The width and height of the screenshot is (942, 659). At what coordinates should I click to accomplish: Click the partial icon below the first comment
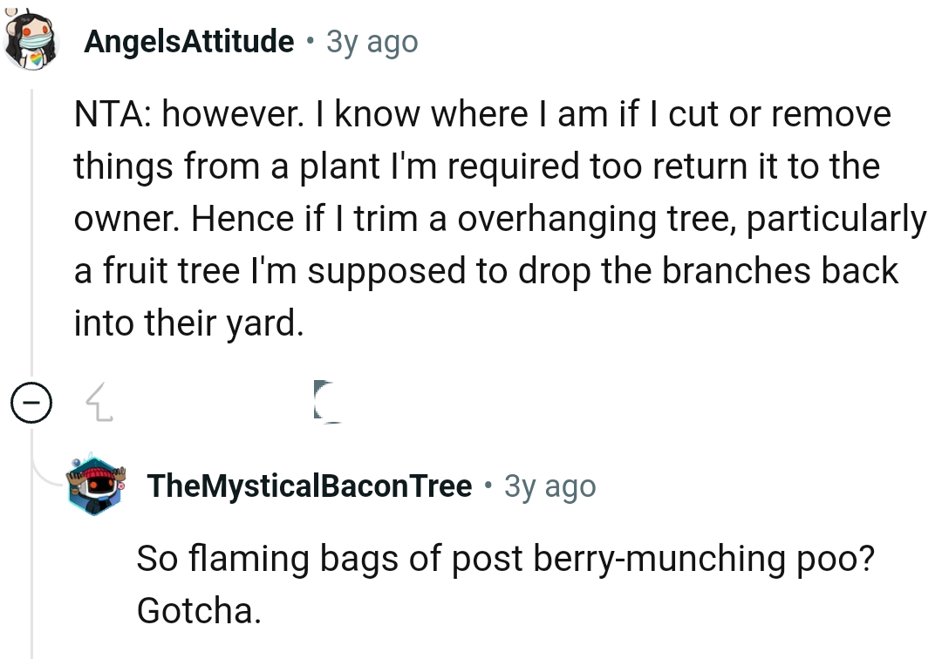pyautogui.click(x=324, y=404)
